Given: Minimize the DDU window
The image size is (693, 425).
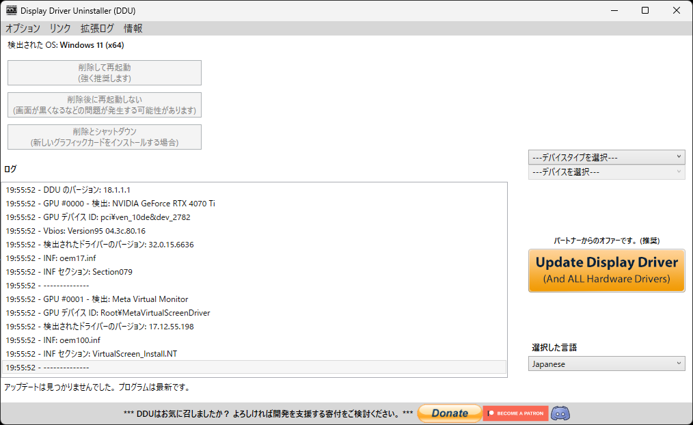Looking at the screenshot, I should pyautogui.click(x=614, y=11).
